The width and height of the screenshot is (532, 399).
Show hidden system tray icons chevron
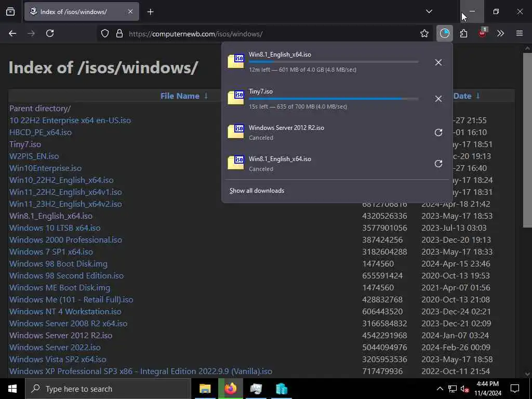440,389
